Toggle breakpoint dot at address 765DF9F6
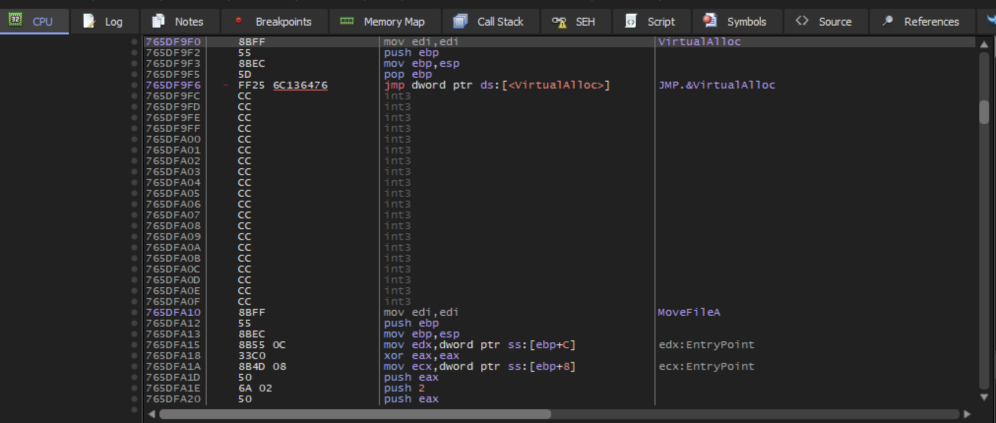 point(134,85)
